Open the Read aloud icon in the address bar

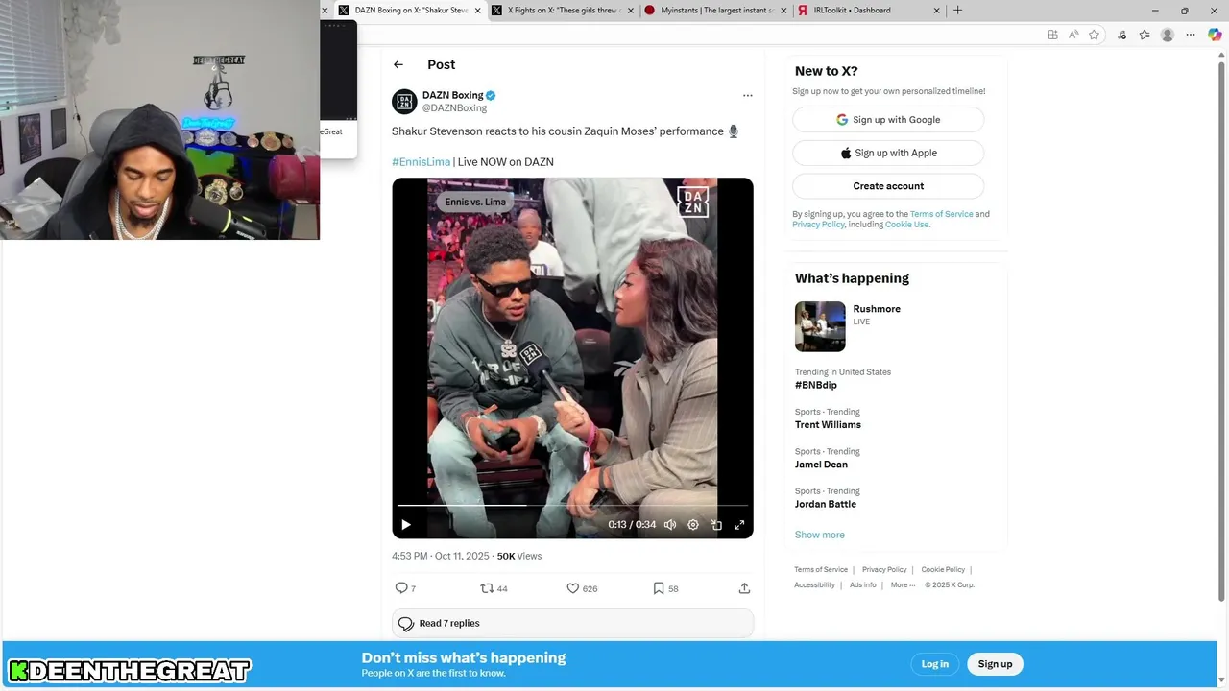(x=1073, y=35)
